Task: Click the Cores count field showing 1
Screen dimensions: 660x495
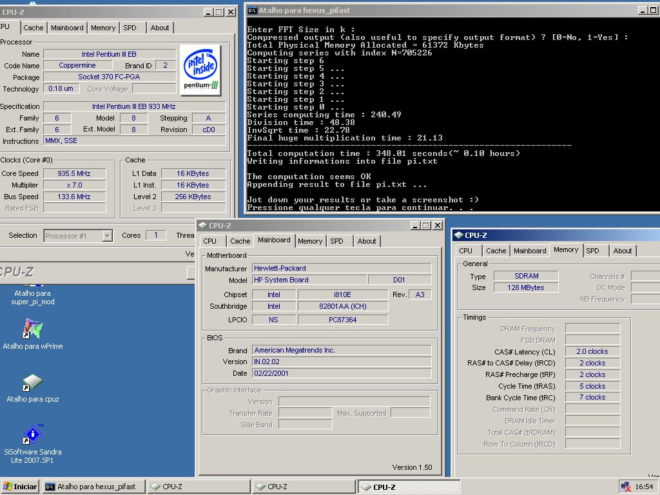Action: (155, 235)
